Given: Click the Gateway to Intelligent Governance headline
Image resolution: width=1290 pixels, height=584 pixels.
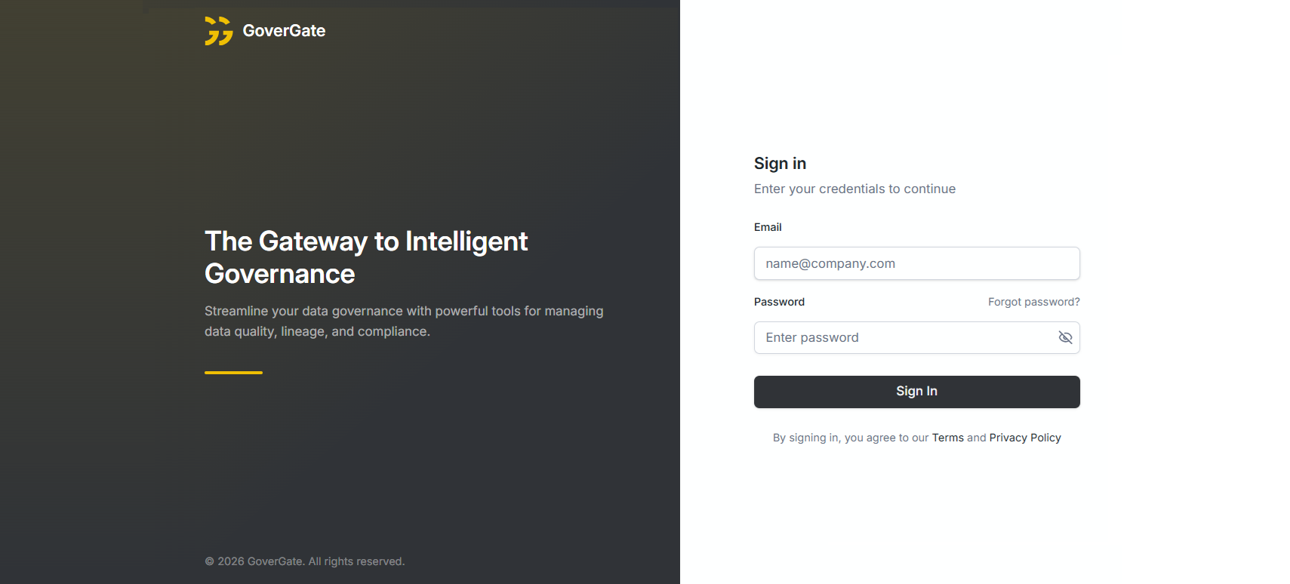Looking at the screenshot, I should [366, 242].
